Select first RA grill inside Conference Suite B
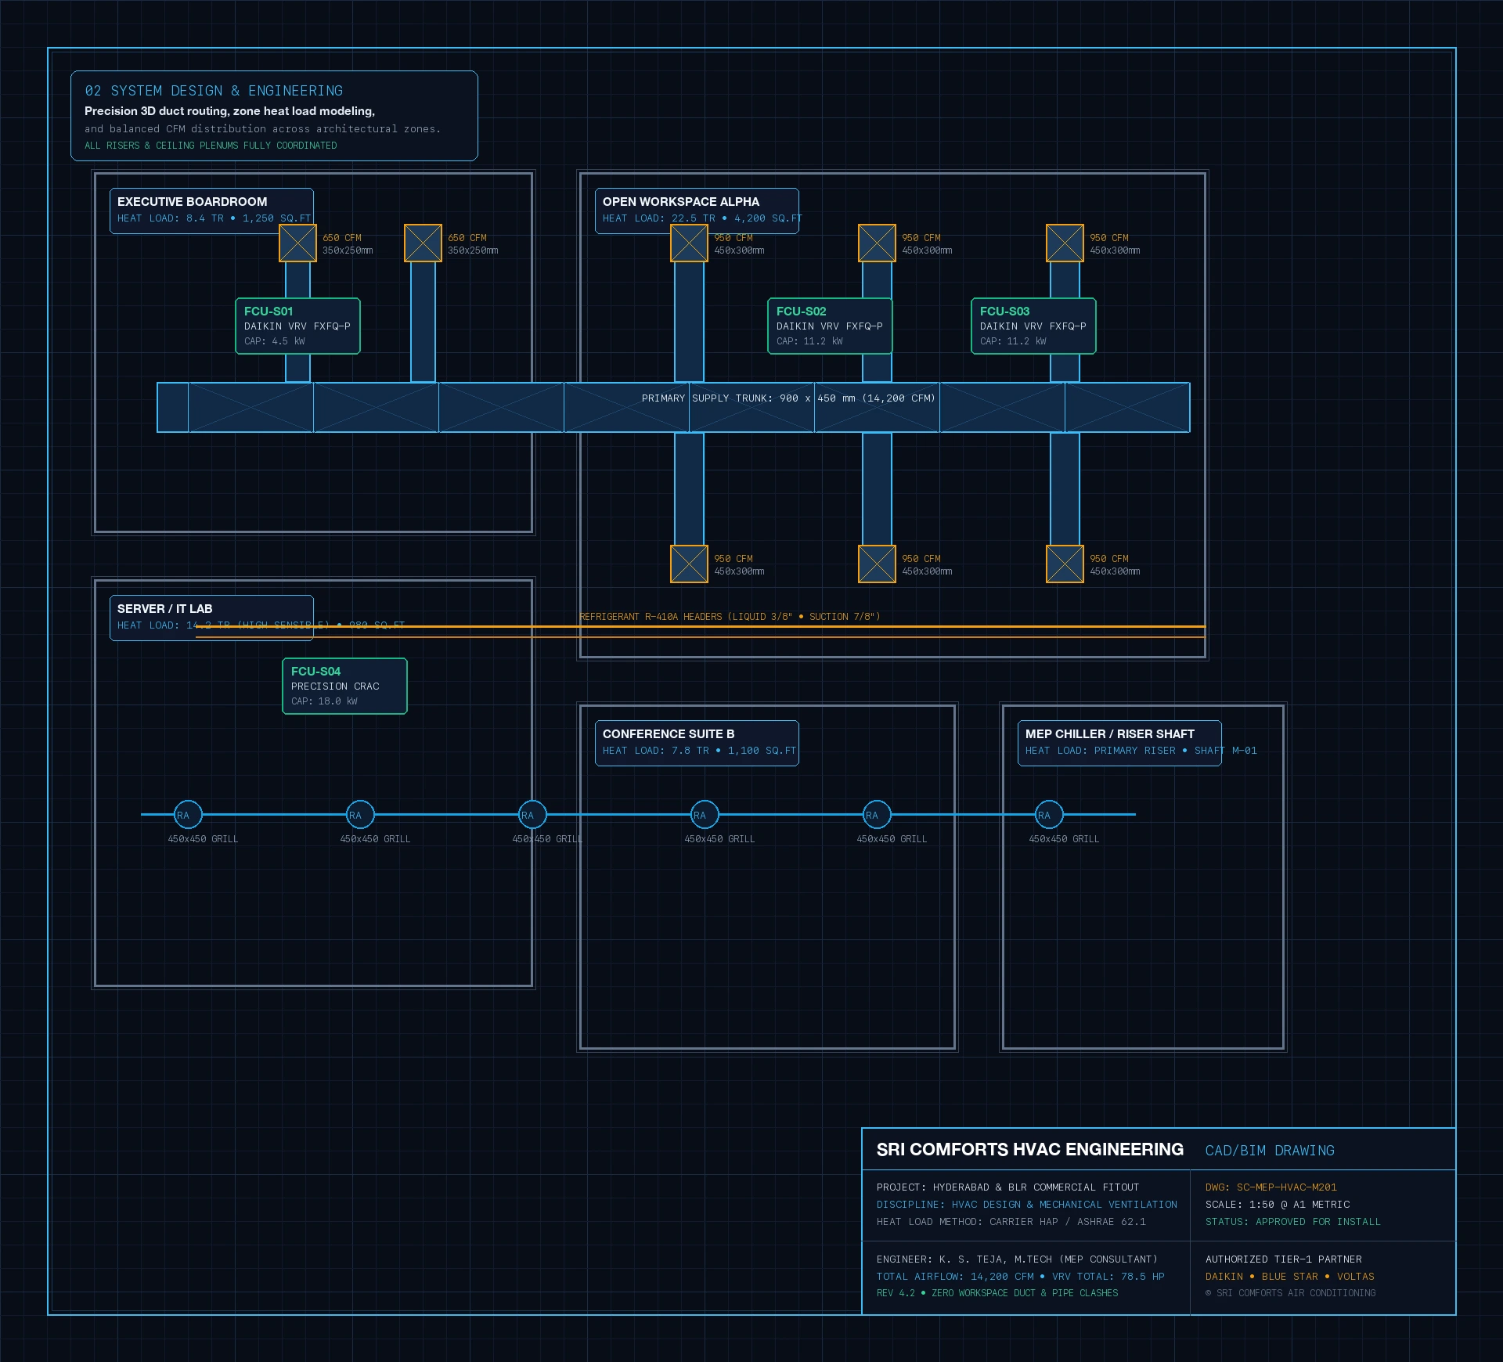Screen dimensions: 1503x1362 point(705,814)
